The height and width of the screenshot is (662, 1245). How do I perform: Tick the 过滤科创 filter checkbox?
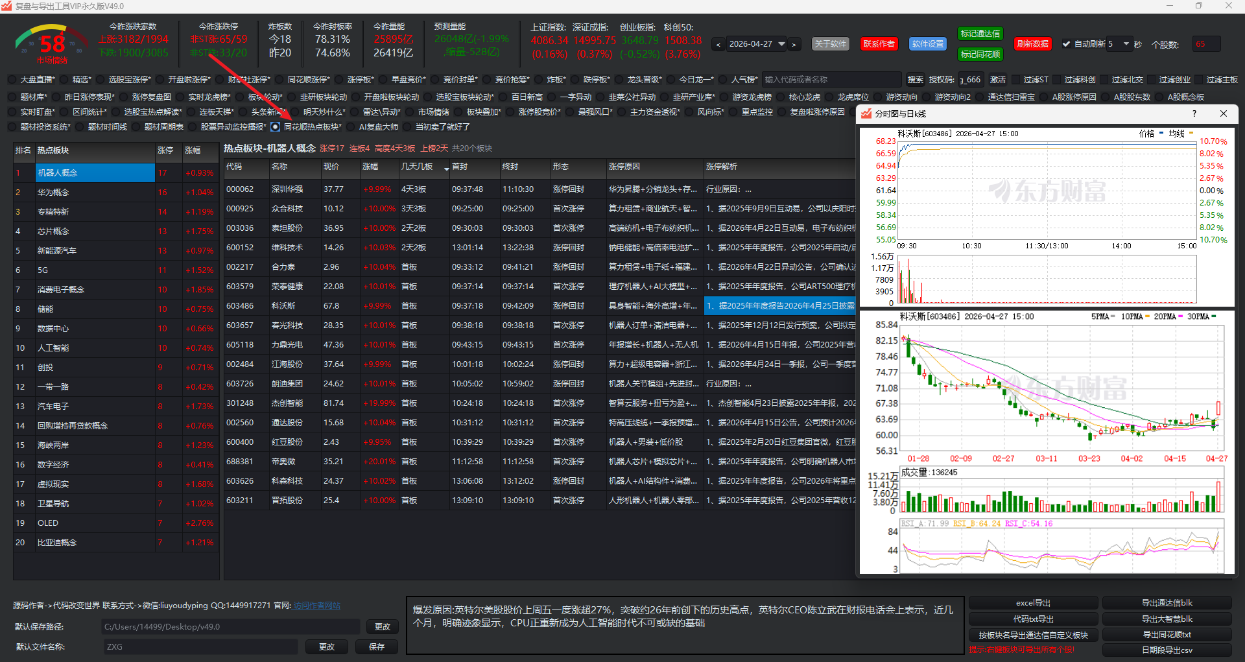pyautogui.click(x=1056, y=80)
